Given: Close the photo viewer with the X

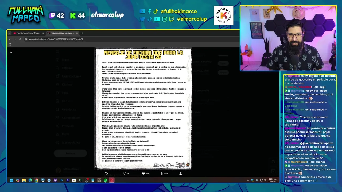Looking at the screenshot, I should click(11, 51).
